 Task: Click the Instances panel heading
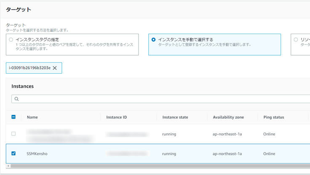[23, 86]
